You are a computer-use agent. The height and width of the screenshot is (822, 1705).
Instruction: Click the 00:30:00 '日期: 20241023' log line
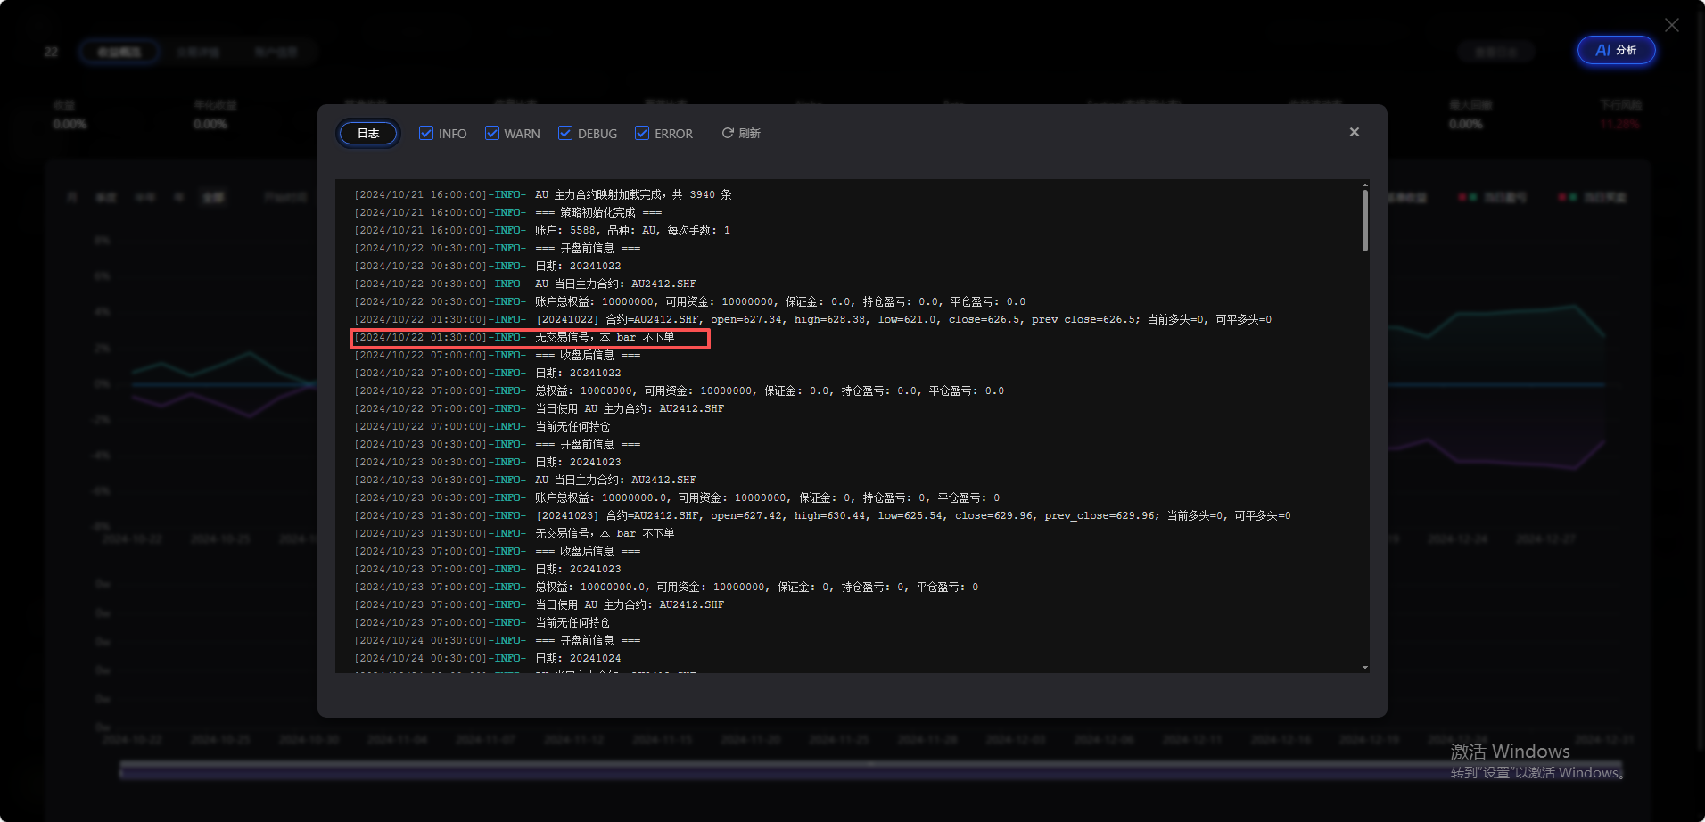(x=488, y=462)
